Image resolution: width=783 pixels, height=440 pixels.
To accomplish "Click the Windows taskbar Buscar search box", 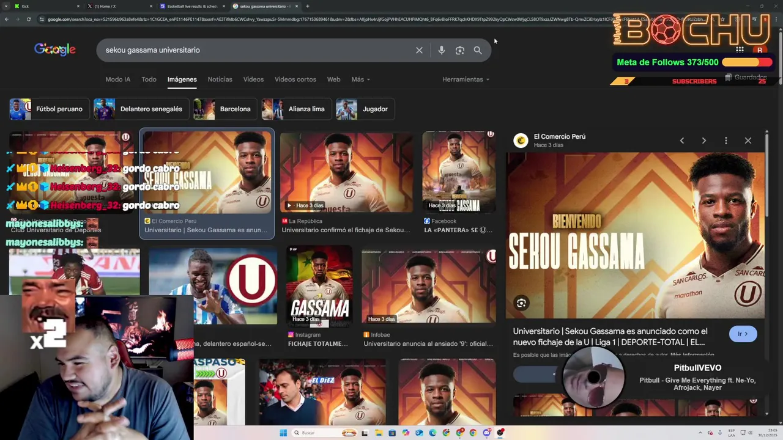I will tap(324, 433).
